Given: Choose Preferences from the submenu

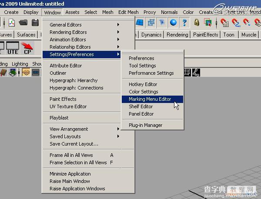Looking at the screenshot, I should 153,58.
